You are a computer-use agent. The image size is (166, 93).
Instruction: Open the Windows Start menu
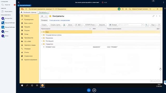pos(22,86)
